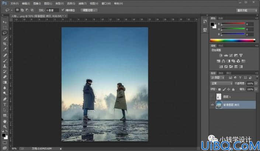Screen dimensions: 260x151
Task: Open the opacity slider dropdown arrow
Action: pos(256,83)
